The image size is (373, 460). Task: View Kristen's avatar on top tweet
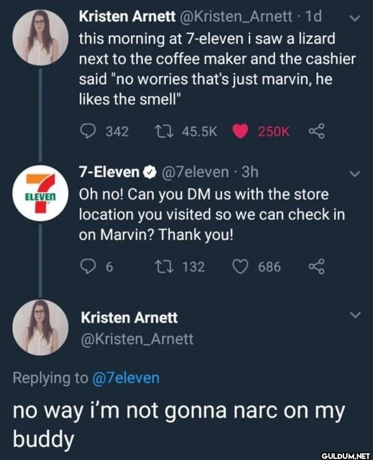[x=40, y=37]
